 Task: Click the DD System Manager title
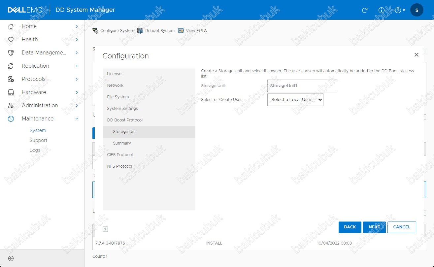(x=85, y=10)
